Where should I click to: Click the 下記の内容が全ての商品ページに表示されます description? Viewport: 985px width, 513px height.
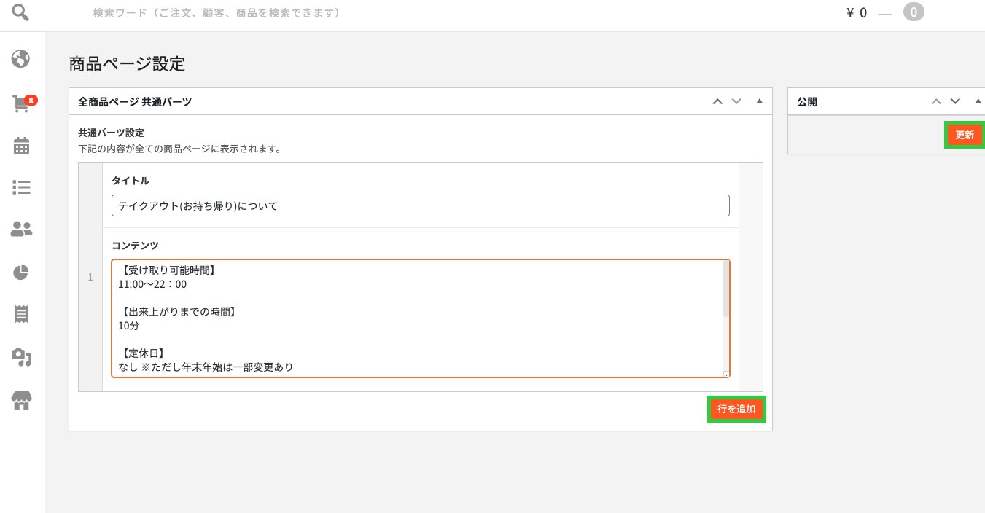(179, 149)
